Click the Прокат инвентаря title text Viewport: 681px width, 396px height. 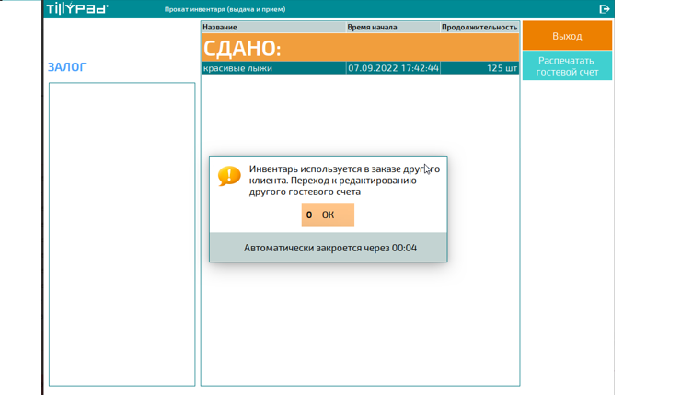pyautogui.click(x=225, y=9)
